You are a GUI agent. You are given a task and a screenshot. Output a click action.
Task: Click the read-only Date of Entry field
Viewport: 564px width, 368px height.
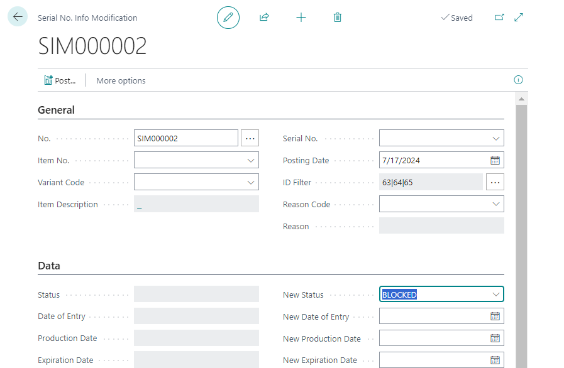[196, 316]
